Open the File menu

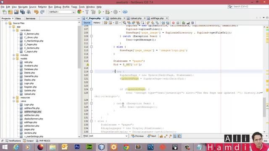3,7
